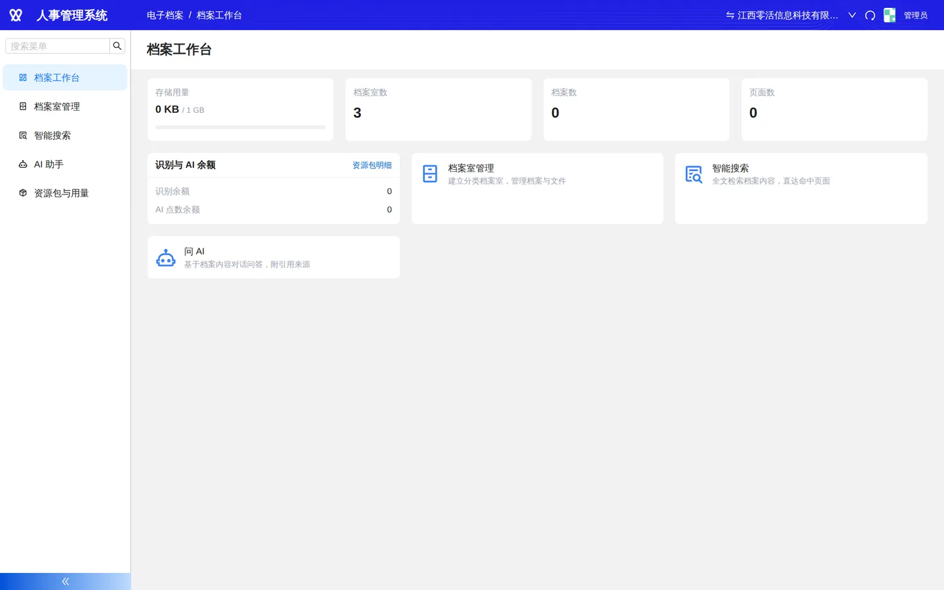944x590 pixels.
Task: Expand the company dropdown arrow
Action: pyautogui.click(x=852, y=15)
